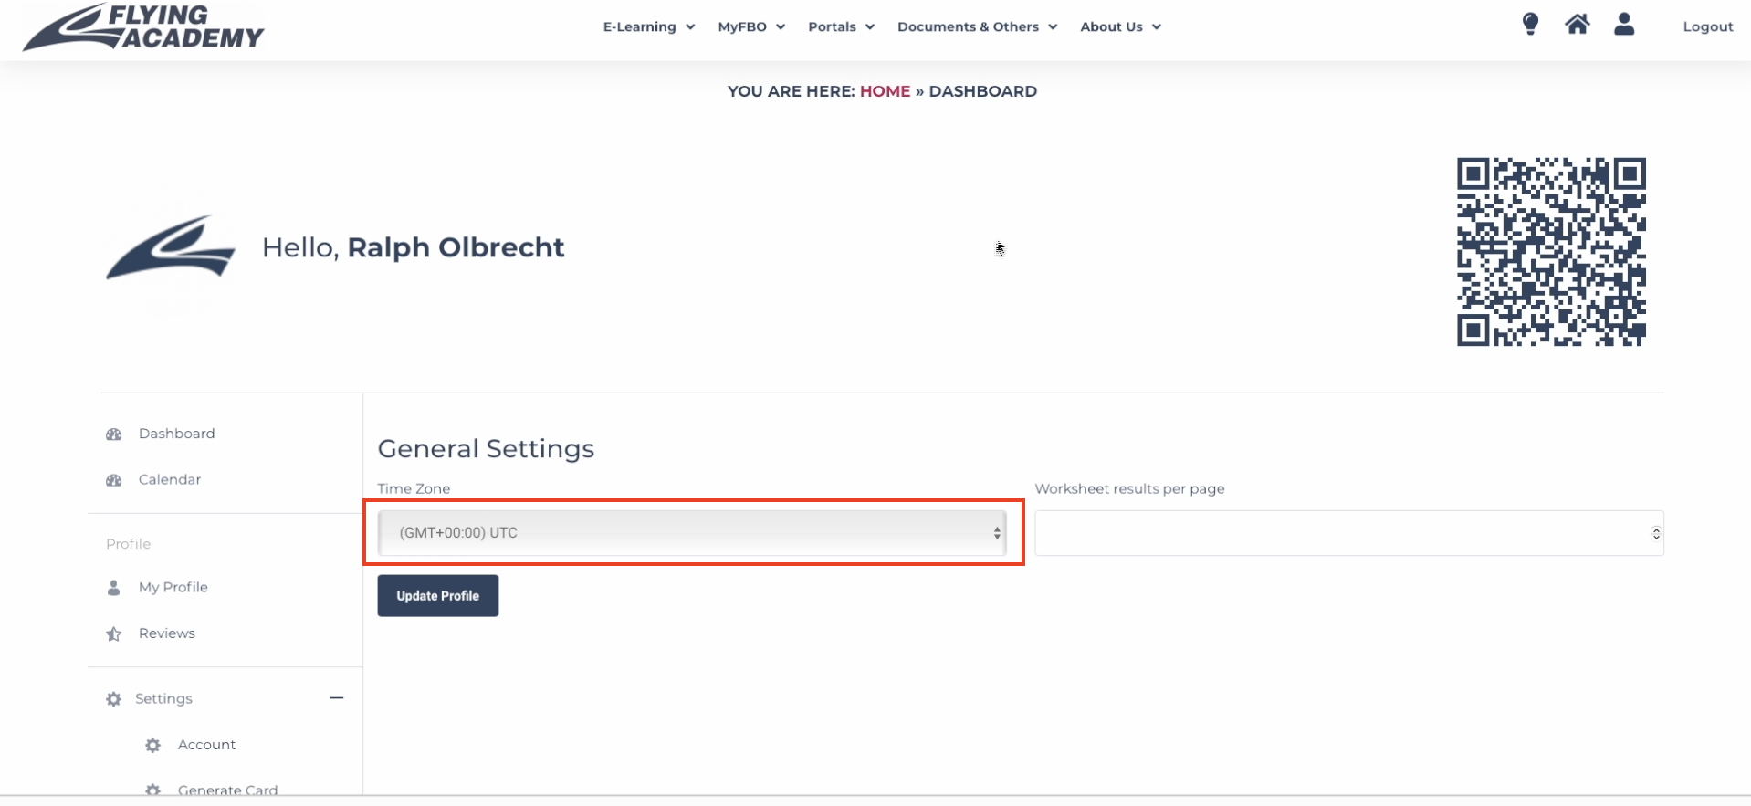Click the Update Profile button
Screen dimensions: 1751x806
[x=438, y=596]
